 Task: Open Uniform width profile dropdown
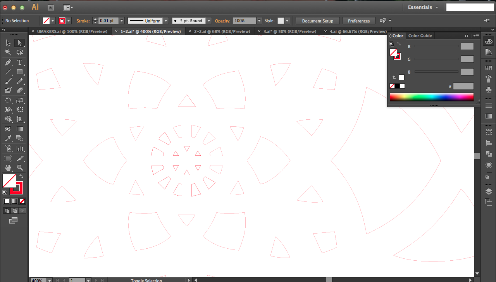[166, 21]
